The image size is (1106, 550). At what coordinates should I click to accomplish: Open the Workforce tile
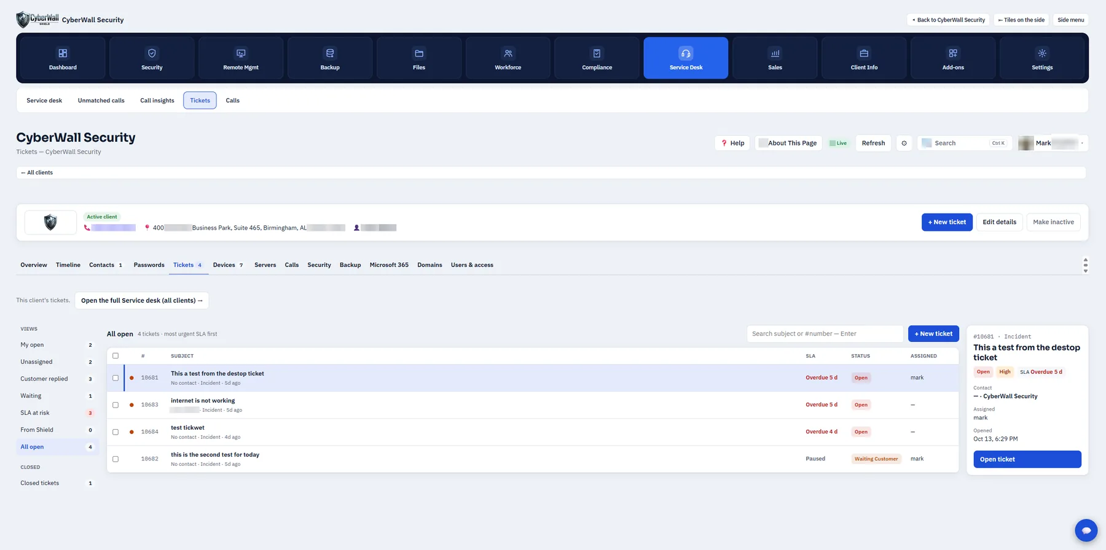coord(508,58)
